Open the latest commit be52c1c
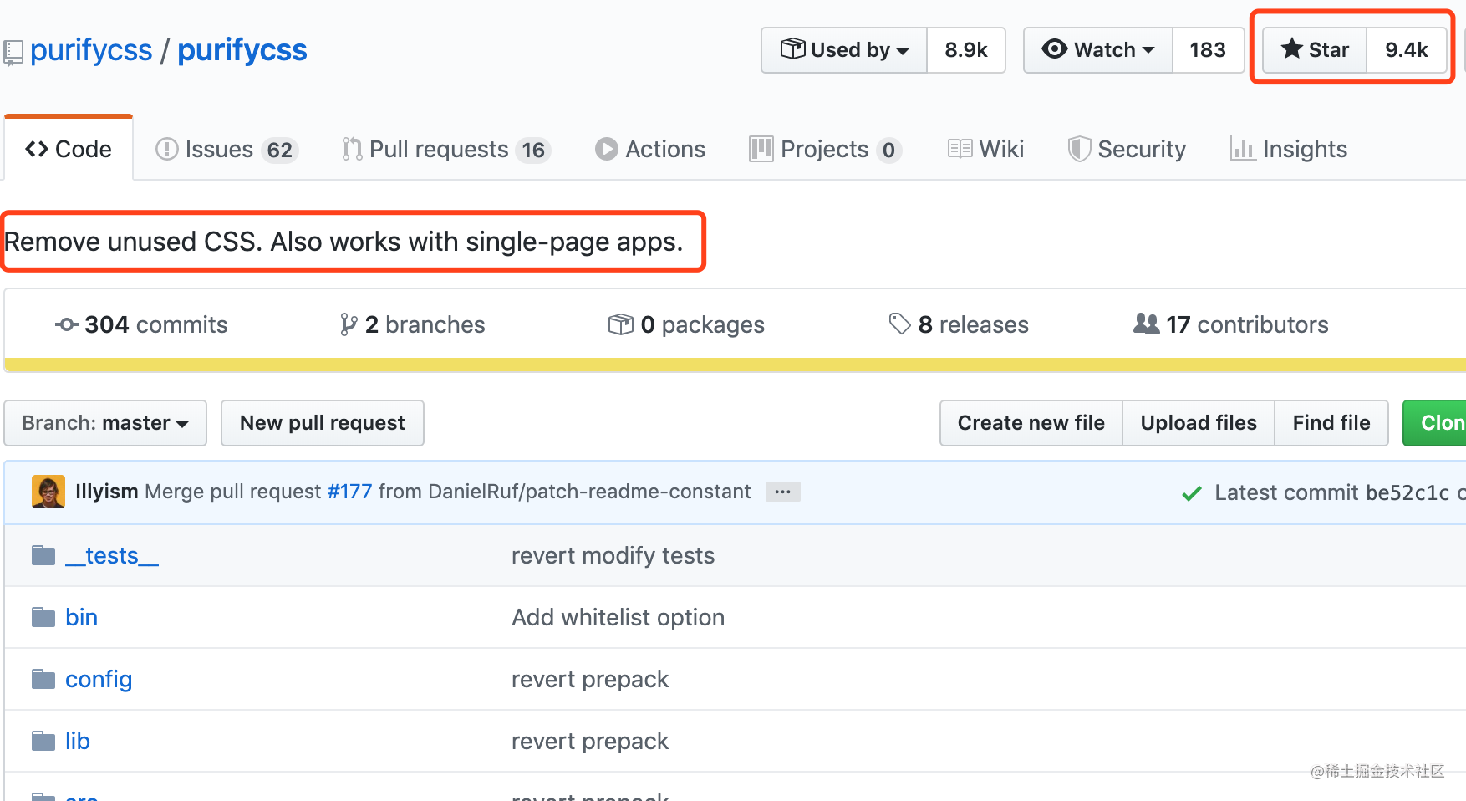This screenshot has width=1466, height=801. point(1407,493)
